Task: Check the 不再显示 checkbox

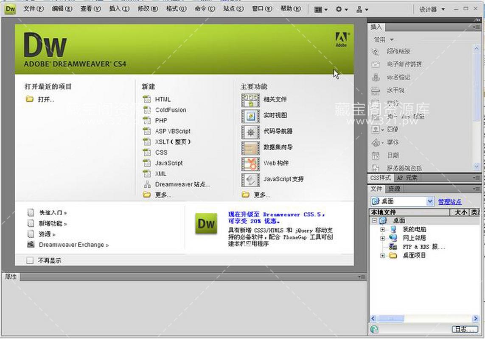Action: (x=30, y=260)
